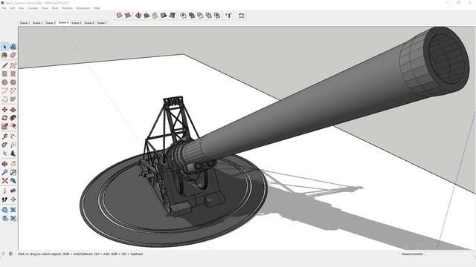Select the Dimensions tool
476x267 pixels.
pyautogui.click(x=13, y=136)
